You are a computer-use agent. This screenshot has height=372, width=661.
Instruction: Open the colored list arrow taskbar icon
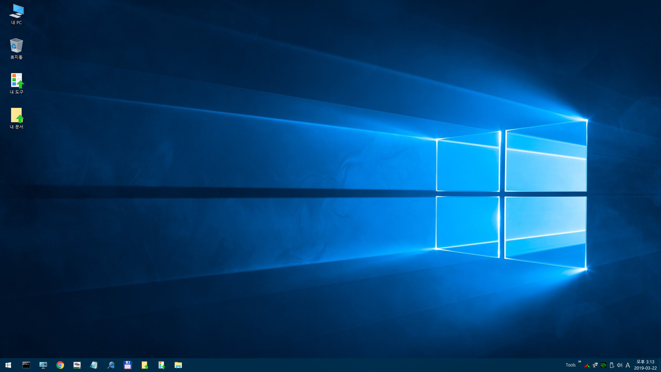tap(161, 365)
